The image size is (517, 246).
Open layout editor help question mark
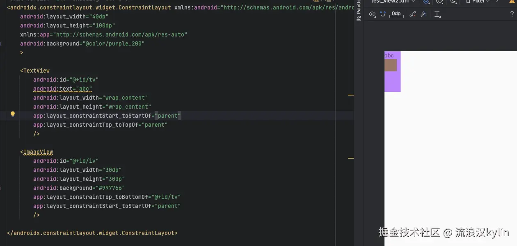point(512,14)
